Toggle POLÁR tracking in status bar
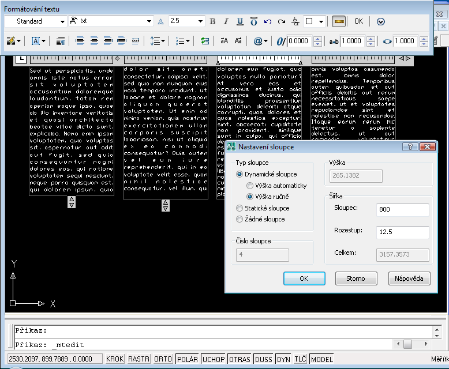Screen dimensions: 449x369 pyautogui.click(x=187, y=359)
